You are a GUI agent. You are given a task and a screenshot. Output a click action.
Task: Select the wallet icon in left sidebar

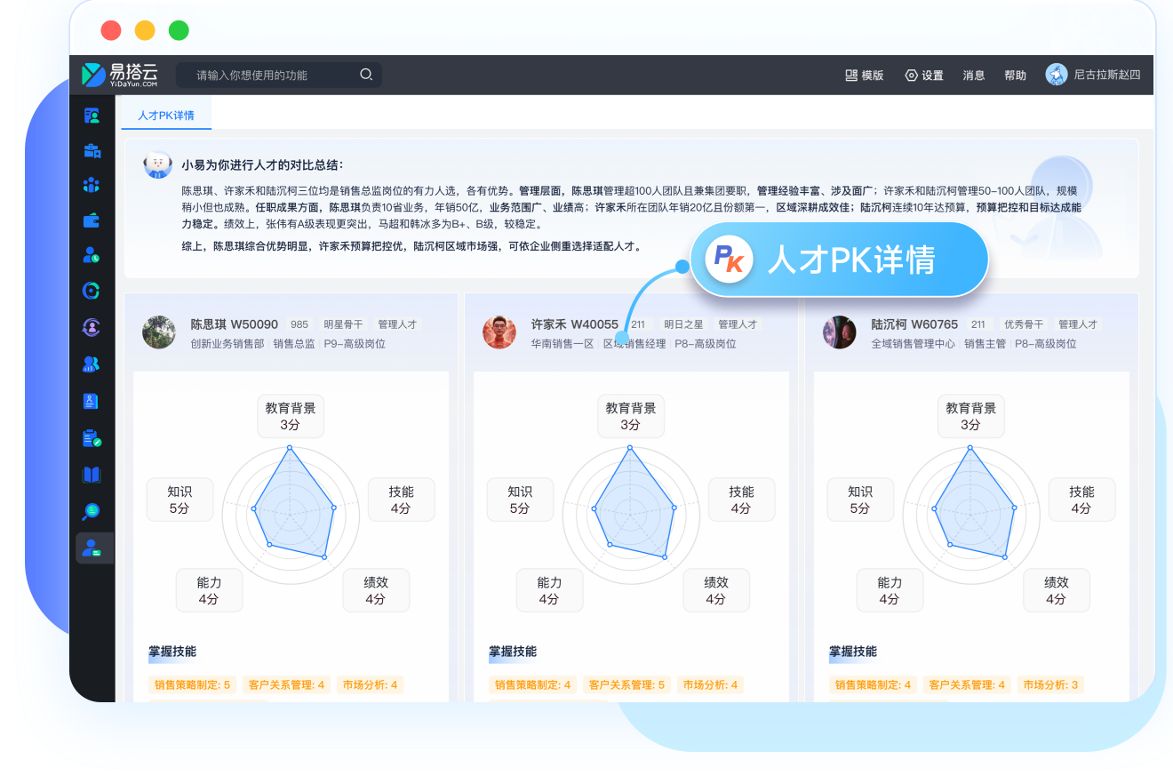tap(92, 220)
